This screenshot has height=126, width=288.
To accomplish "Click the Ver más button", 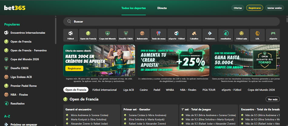I will coord(273,99).
